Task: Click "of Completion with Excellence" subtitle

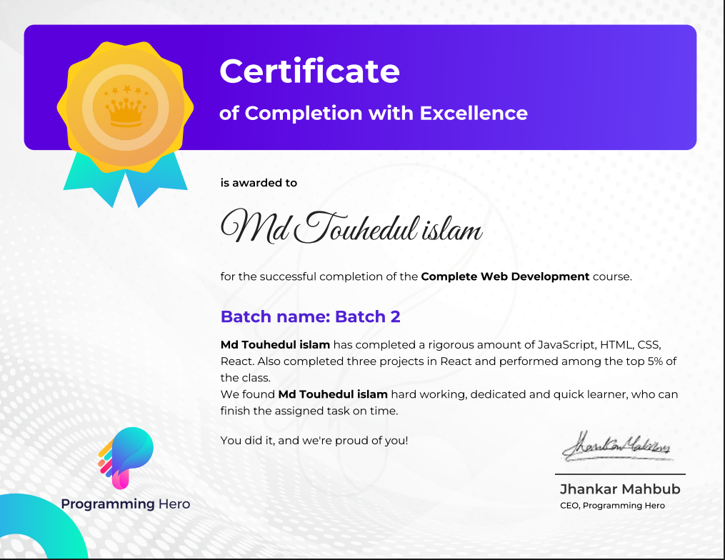Action: click(374, 113)
